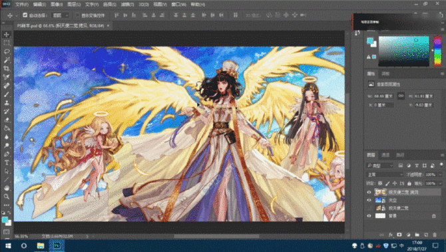Select the Brush tool
The height and width of the screenshot is (252, 446).
pos(7,94)
